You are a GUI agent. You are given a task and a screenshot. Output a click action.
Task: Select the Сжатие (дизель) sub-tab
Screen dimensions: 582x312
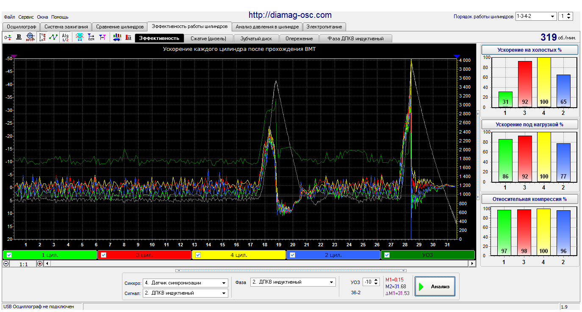point(208,38)
